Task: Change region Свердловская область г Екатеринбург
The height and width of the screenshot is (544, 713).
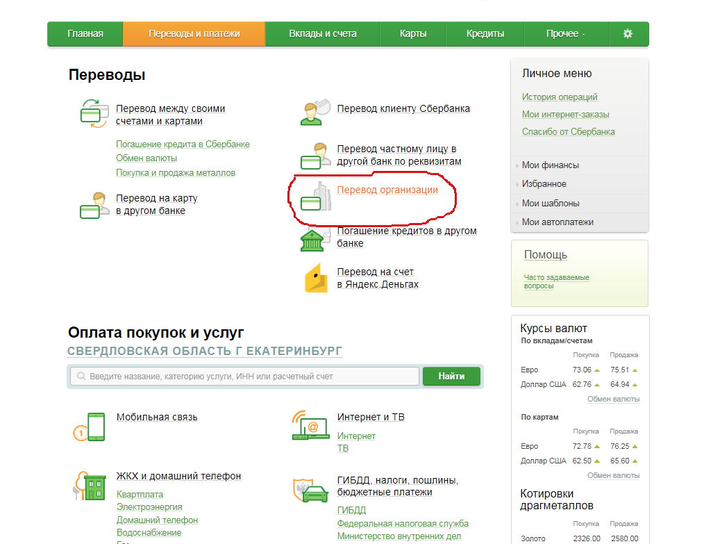Action: coord(205,351)
